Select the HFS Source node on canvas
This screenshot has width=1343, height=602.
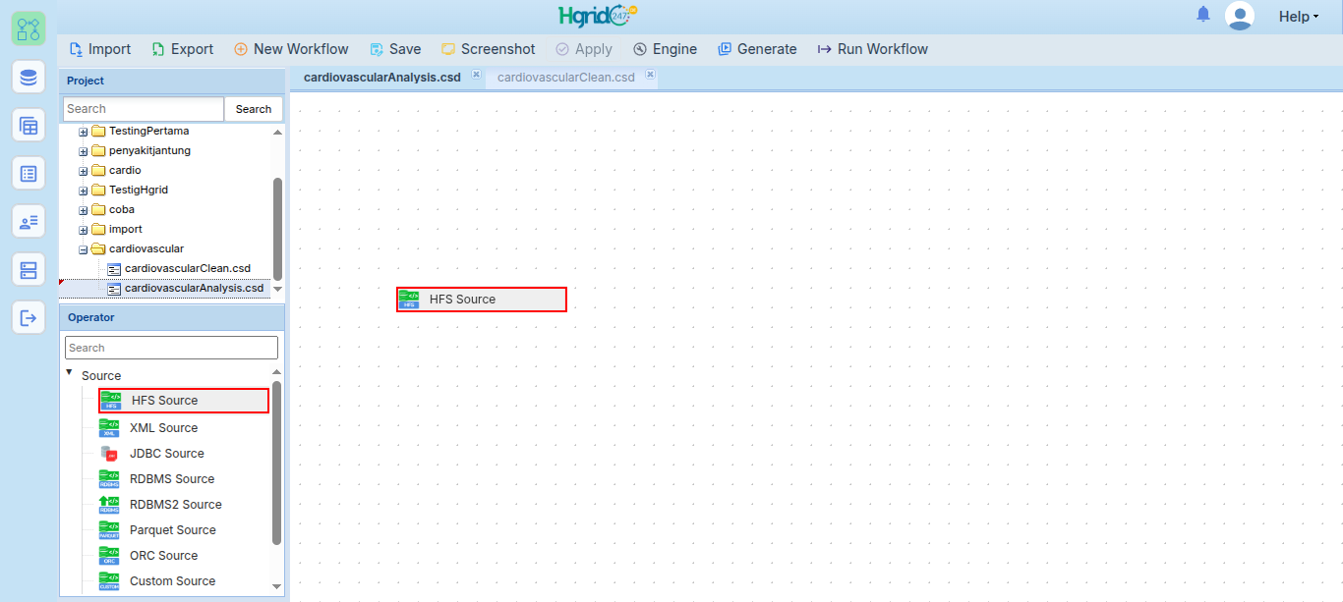click(482, 300)
